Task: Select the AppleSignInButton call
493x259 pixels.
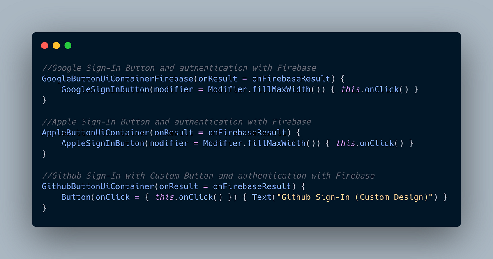Action: 103,143
